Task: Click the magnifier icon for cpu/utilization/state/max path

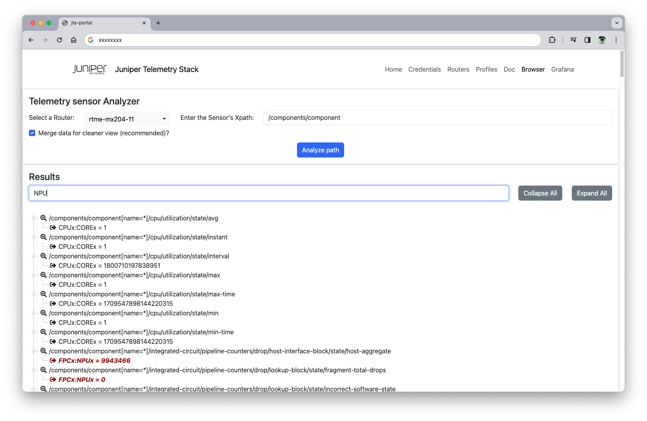Action: (x=44, y=275)
